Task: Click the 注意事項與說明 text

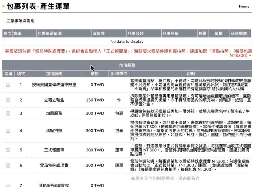Action: point(20,21)
